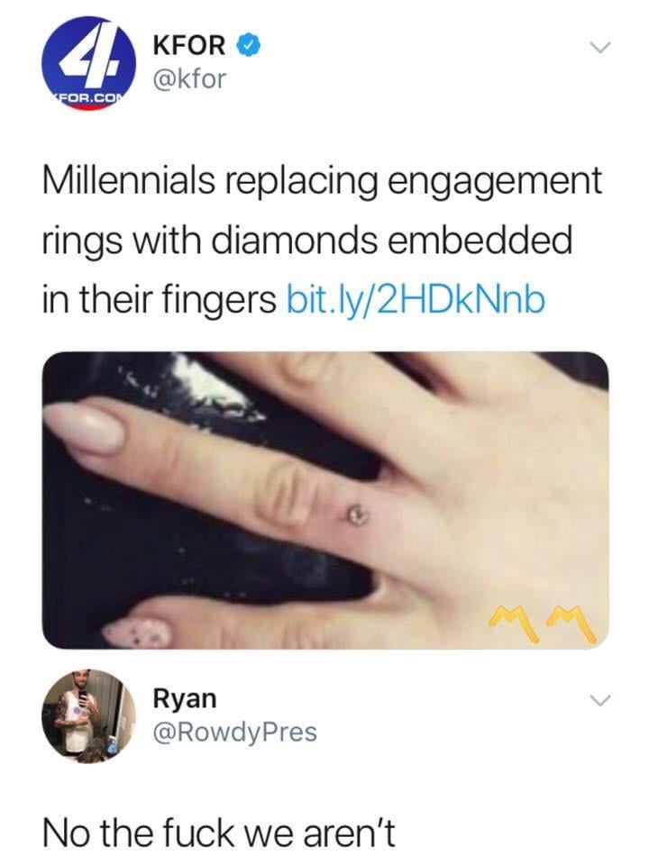
Task: Click the @RowdyPres handle
Action: [235, 732]
